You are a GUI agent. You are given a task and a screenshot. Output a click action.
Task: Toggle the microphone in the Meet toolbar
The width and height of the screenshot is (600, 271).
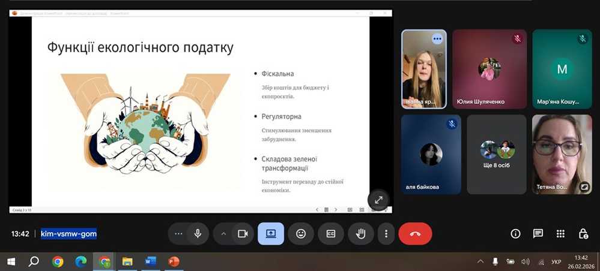(x=198, y=234)
